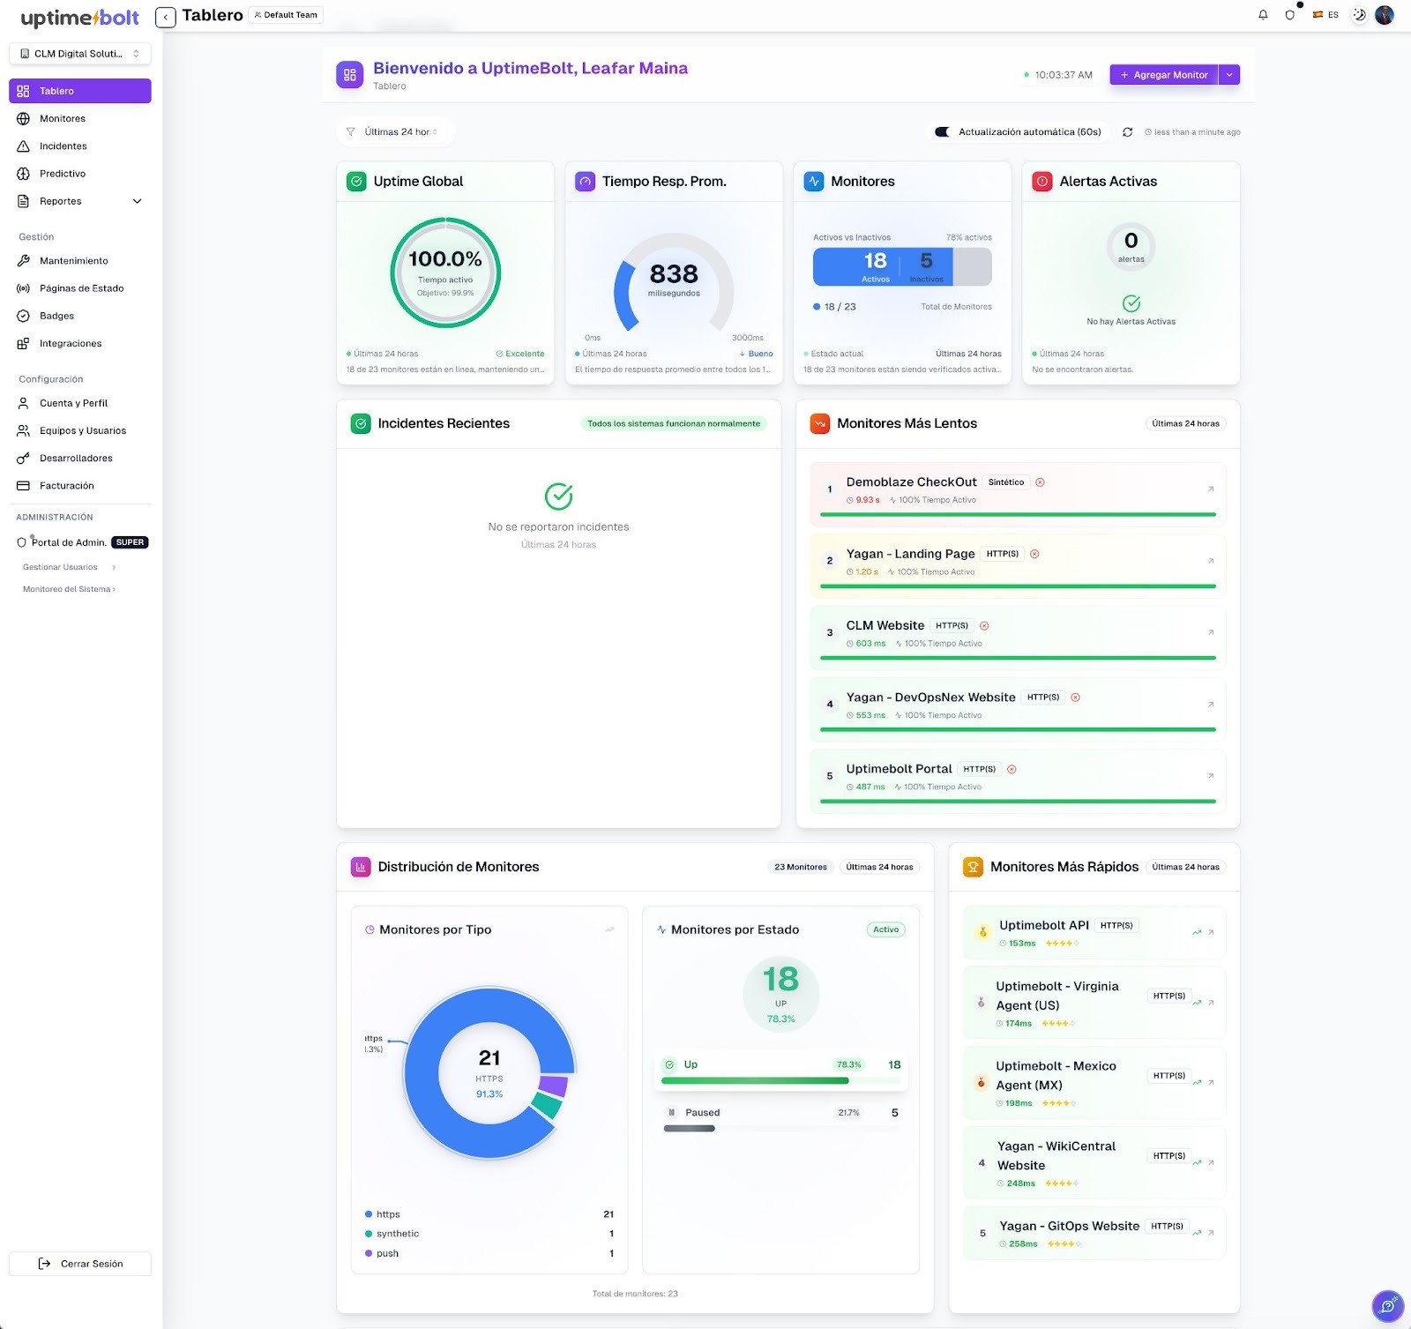Collapse the sidebar with back arrow icon
This screenshot has height=1329, width=1411.
pos(165,16)
